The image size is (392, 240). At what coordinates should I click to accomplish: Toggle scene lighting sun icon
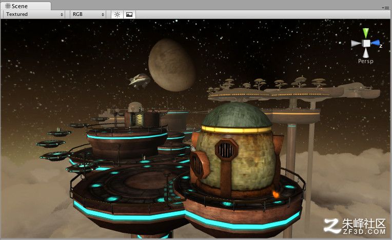[117, 14]
